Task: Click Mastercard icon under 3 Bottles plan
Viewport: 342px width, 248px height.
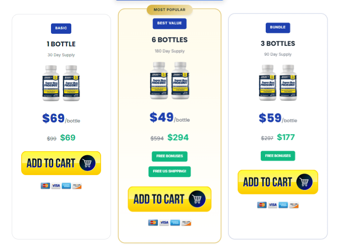Action: pos(262,205)
